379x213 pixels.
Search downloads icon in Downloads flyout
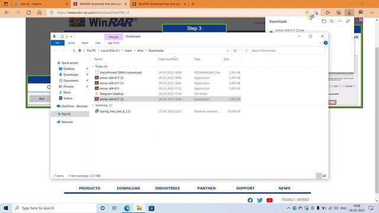click(332, 21)
